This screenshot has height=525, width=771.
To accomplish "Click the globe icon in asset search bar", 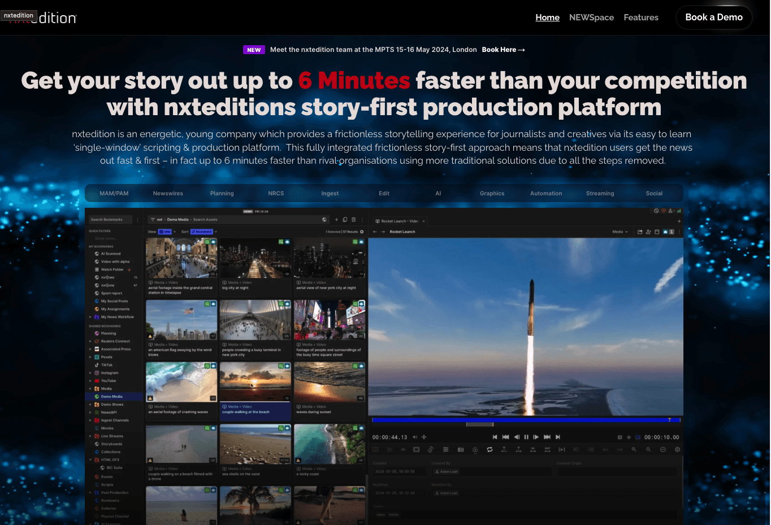I will pos(324,220).
